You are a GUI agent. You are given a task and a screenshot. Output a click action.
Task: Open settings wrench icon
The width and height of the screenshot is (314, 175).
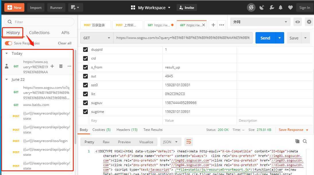coord(272,8)
